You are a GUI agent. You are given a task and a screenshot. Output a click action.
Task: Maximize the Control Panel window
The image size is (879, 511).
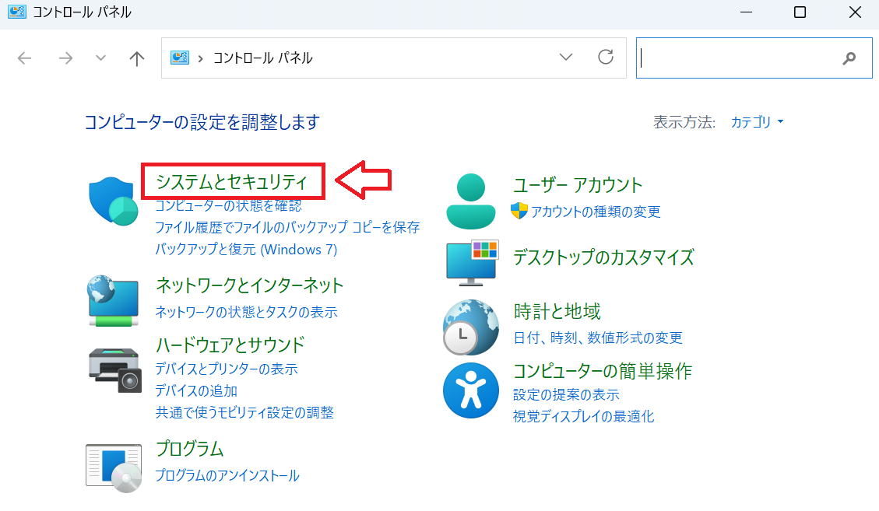(x=800, y=12)
